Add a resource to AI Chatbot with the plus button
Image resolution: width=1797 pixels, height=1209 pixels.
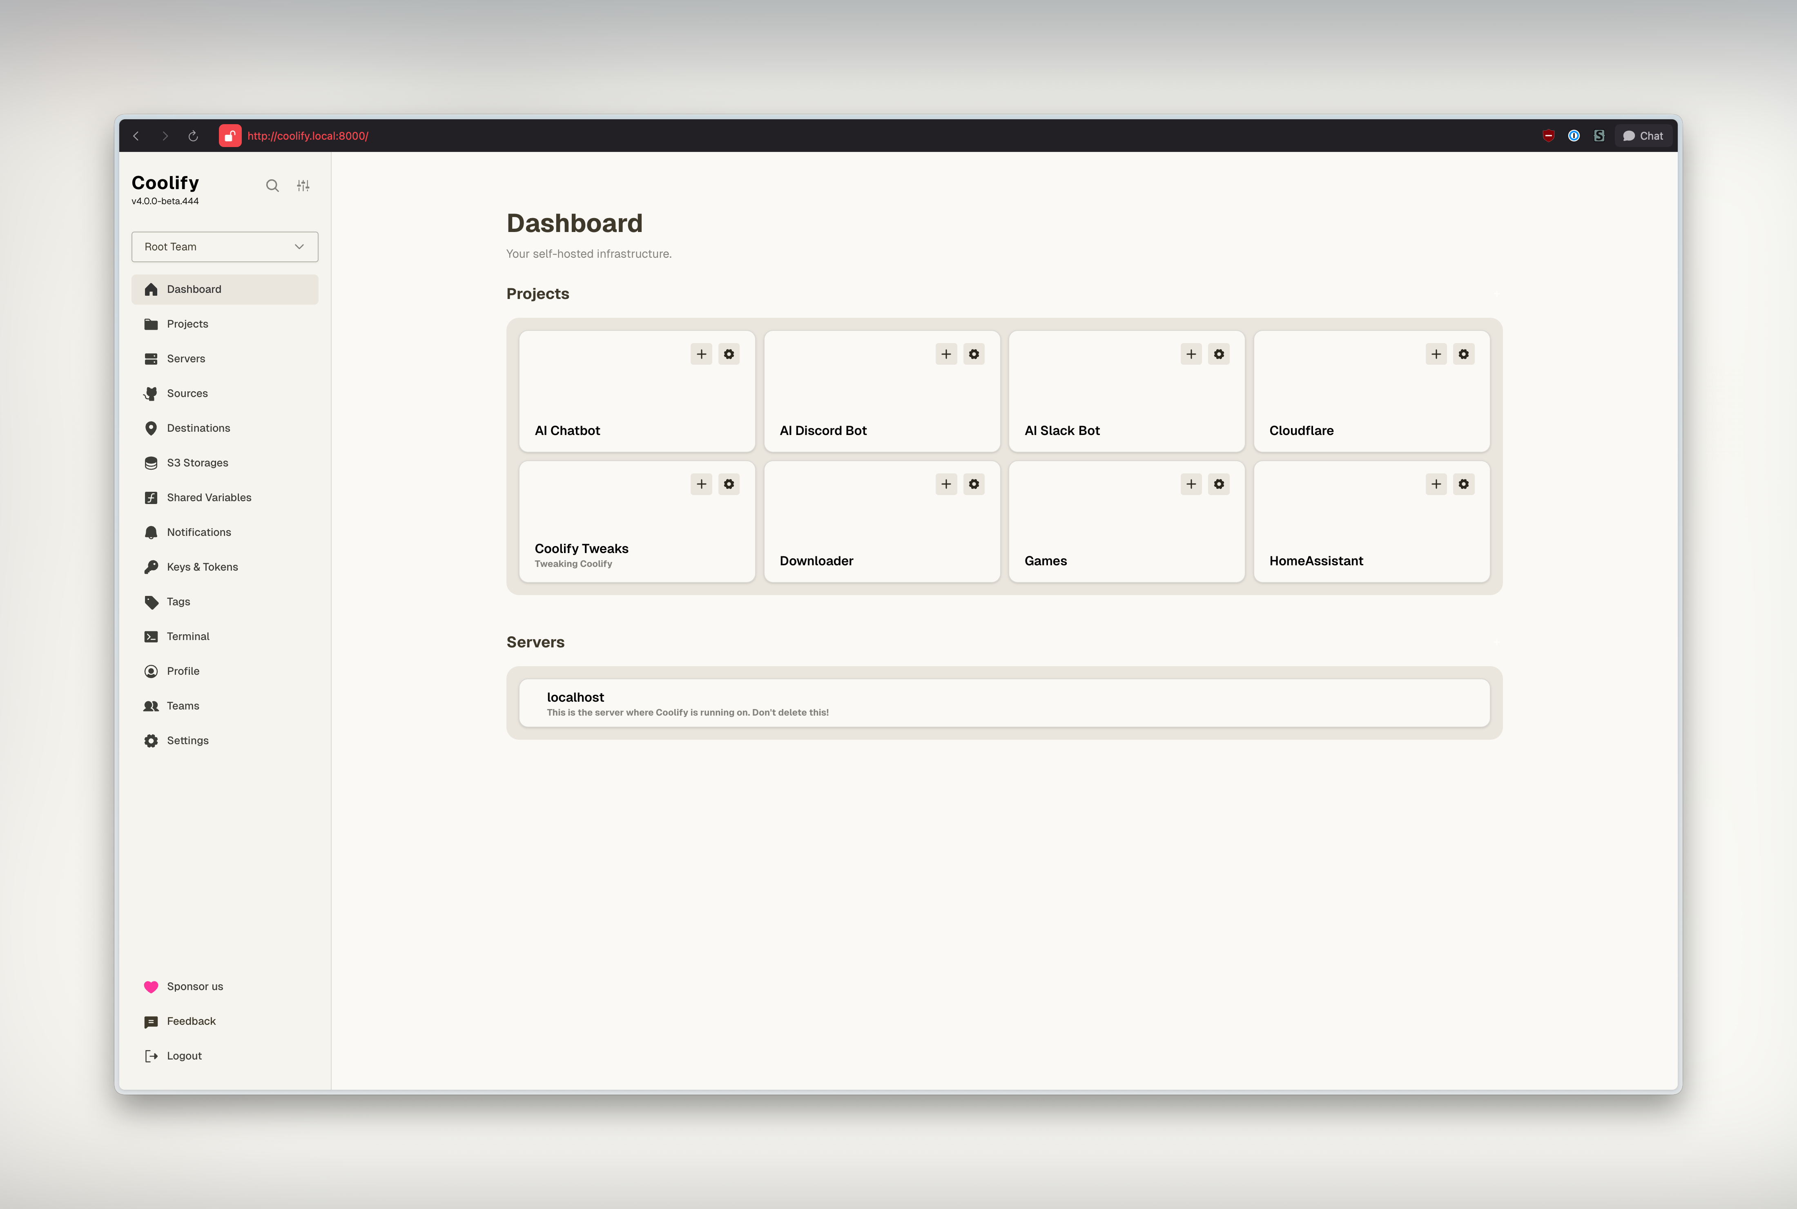pos(701,354)
